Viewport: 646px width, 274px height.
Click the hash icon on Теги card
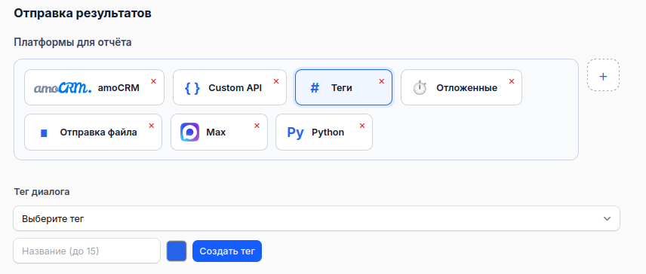[315, 87]
